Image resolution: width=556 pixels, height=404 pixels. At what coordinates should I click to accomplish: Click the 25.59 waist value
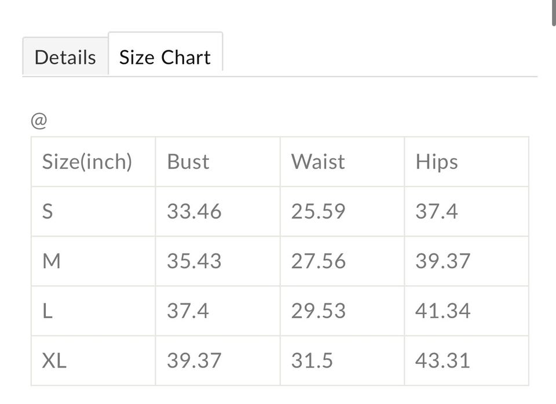click(x=318, y=212)
